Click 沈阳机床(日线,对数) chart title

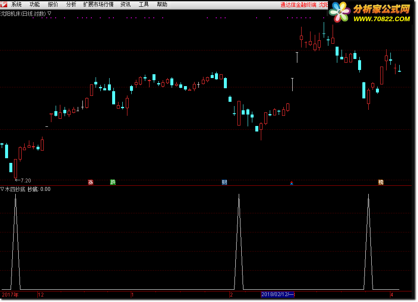coord(23,14)
